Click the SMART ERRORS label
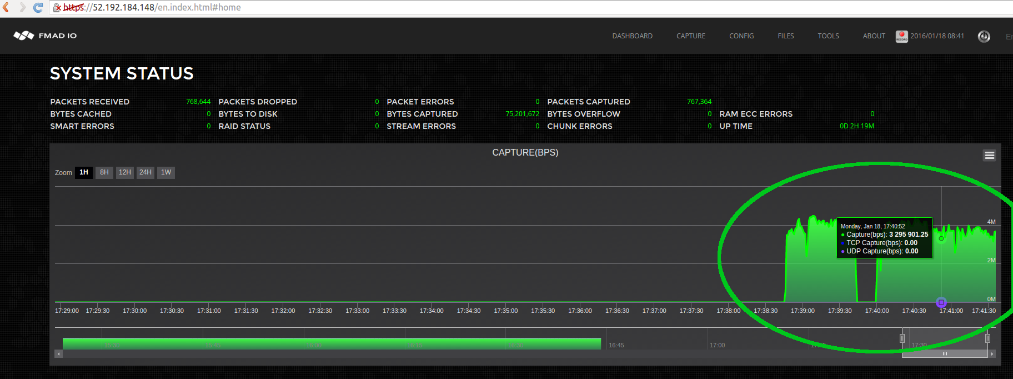This screenshot has height=379, width=1013. [82, 126]
